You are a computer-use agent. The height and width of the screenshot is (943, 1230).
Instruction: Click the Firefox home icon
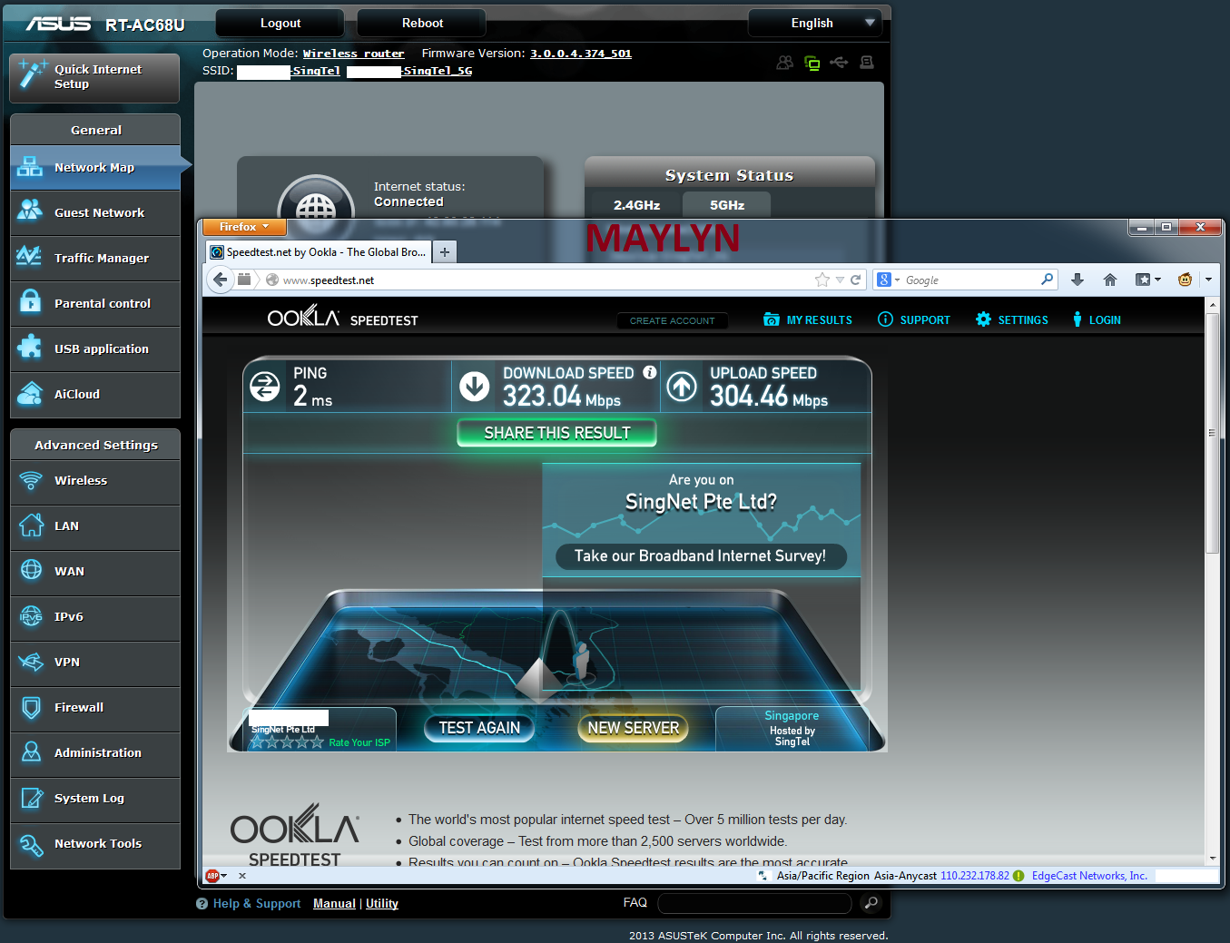pos(1109,280)
